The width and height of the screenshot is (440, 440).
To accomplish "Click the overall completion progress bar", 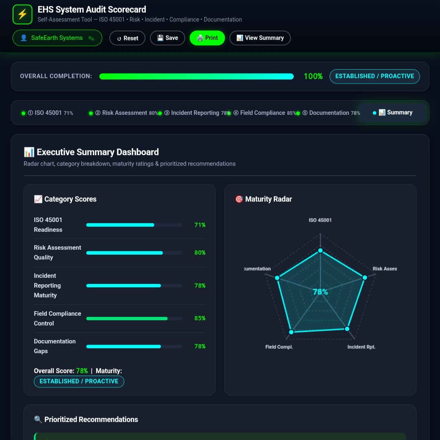I will (x=196, y=76).
